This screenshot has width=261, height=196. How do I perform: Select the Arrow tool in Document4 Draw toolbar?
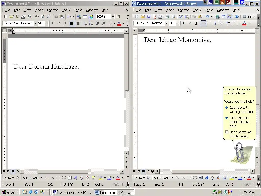tap(183, 178)
